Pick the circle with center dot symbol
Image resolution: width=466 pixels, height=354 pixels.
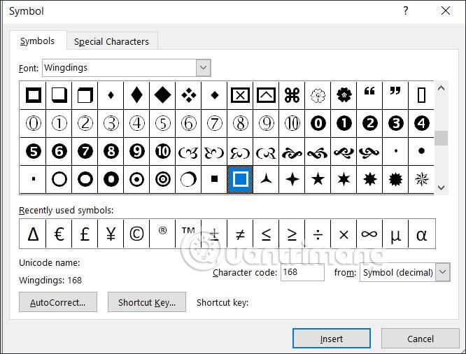[136, 179]
